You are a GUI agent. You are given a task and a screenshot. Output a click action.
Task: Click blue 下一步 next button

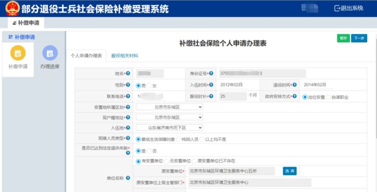[x=359, y=38]
